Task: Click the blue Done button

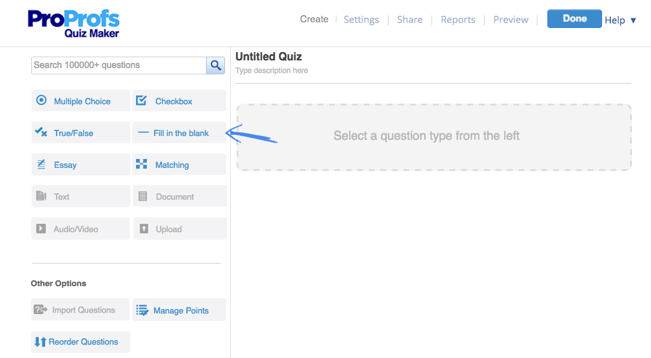Action: pos(574,18)
